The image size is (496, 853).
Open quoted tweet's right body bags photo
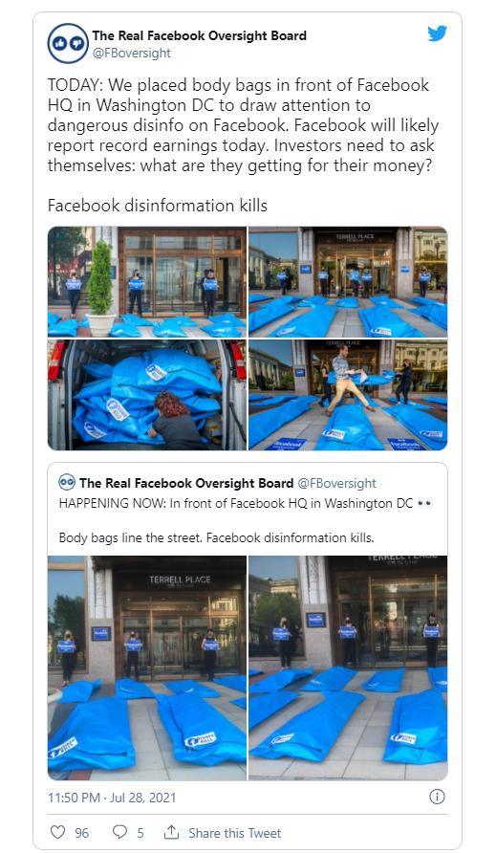click(x=348, y=668)
